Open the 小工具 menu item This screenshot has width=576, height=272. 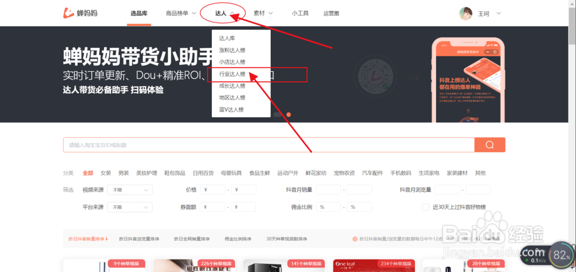pos(300,14)
